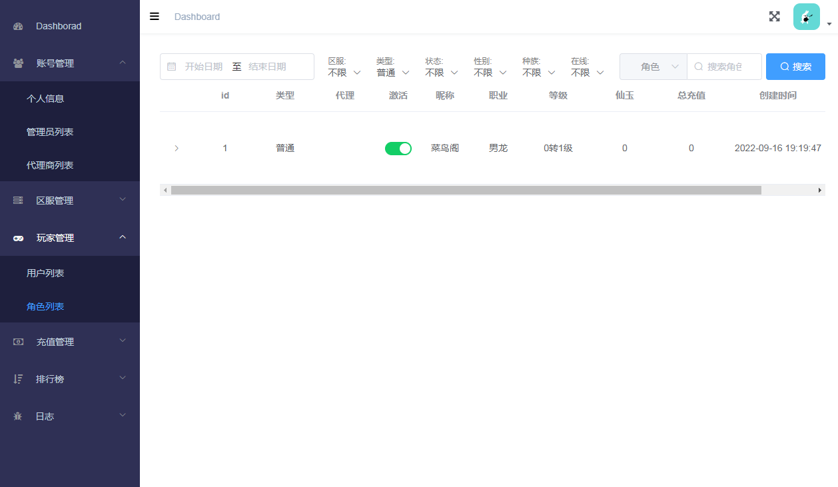The image size is (838, 487).
Task: Select 代理商列表 menu item
Action: (x=50, y=165)
